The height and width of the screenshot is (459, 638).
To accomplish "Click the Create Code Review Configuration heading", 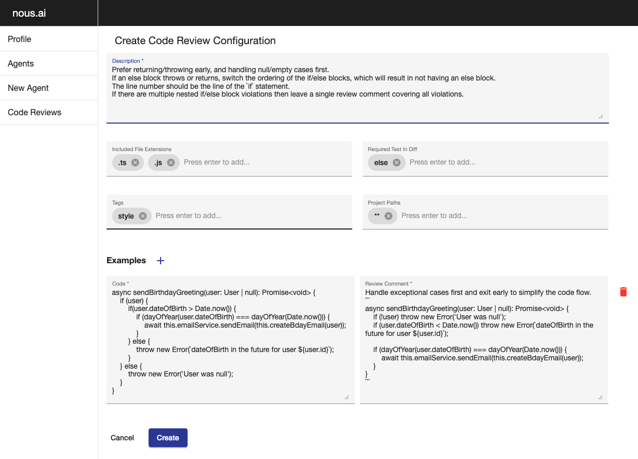I will point(195,40).
